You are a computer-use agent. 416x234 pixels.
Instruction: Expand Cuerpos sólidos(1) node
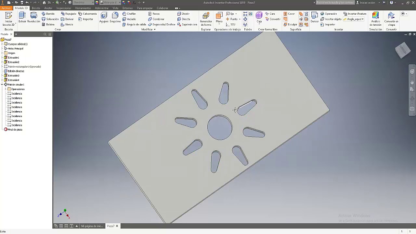(2, 44)
